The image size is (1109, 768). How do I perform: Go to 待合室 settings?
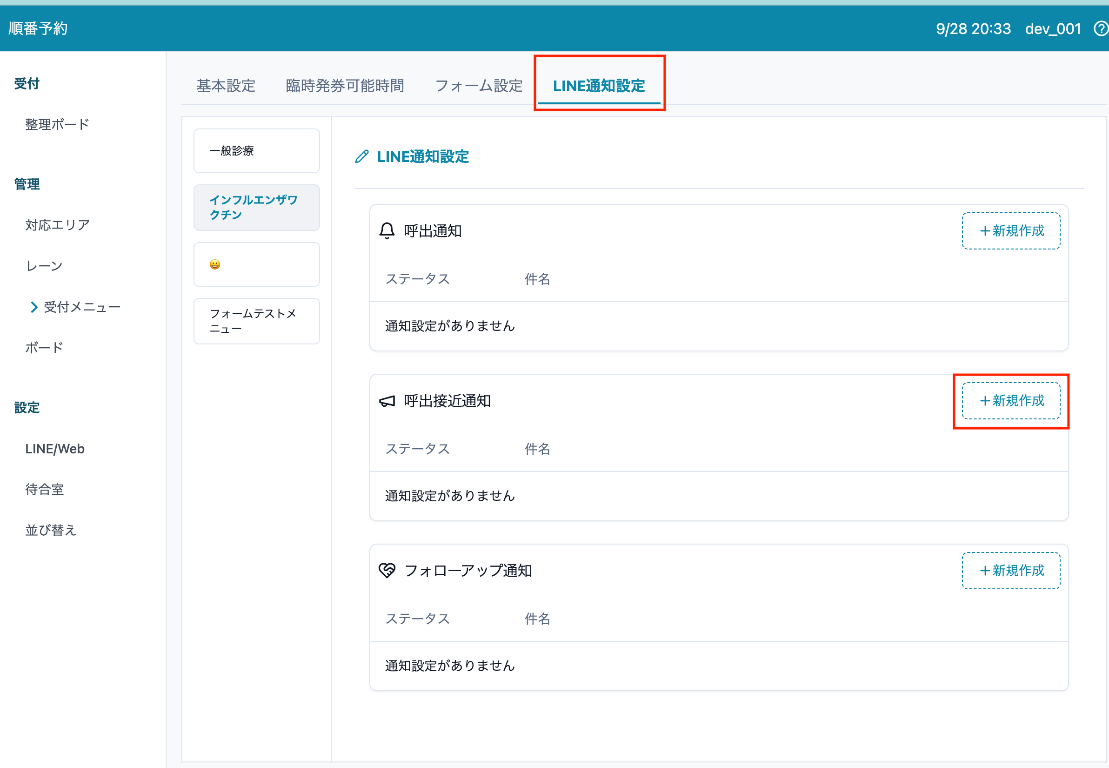(x=45, y=489)
